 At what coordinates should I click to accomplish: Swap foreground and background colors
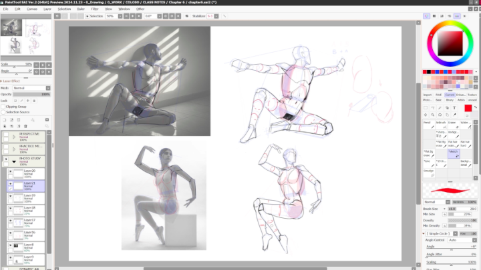pos(476,107)
